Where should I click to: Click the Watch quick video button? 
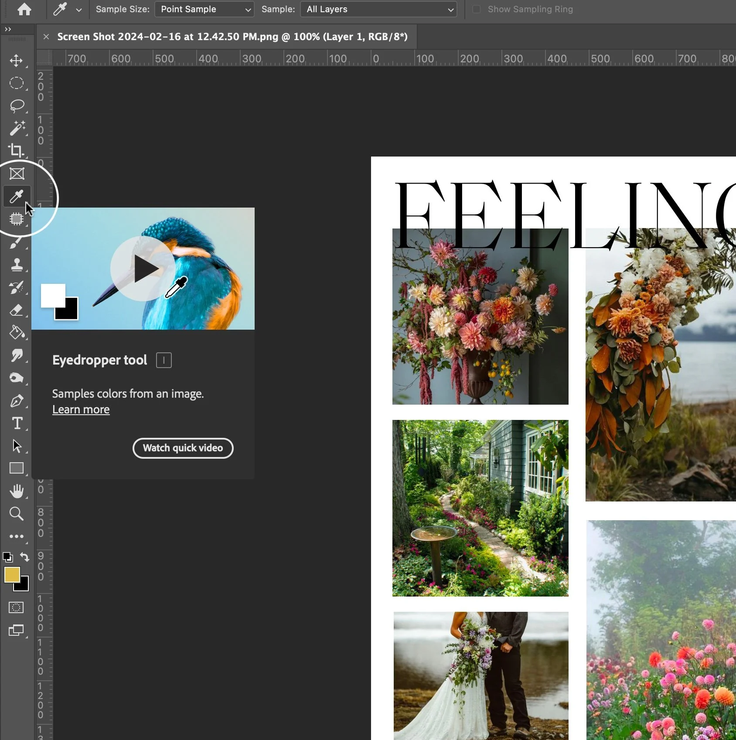183,448
